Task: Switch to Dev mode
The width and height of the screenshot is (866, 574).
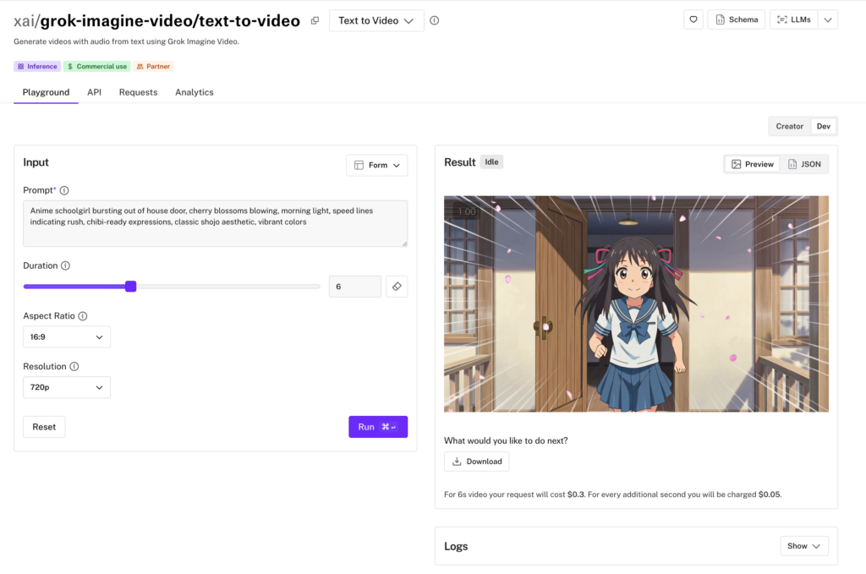Action: click(x=823, y=126)
